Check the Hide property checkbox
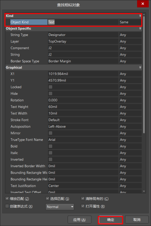This screenshot has width=151, height=226. [x=50, y=93]
